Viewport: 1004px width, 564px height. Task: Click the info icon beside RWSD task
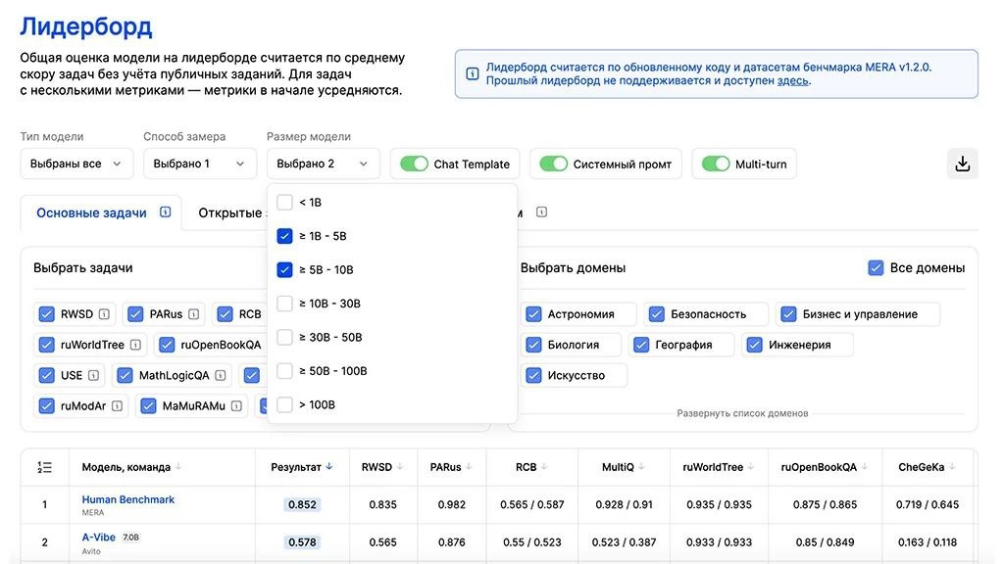point(104,314)
